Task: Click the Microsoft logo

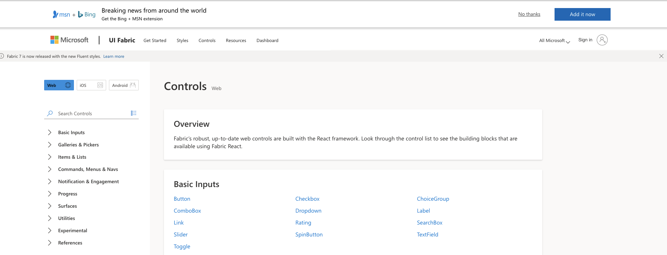Action: [69, 40]
